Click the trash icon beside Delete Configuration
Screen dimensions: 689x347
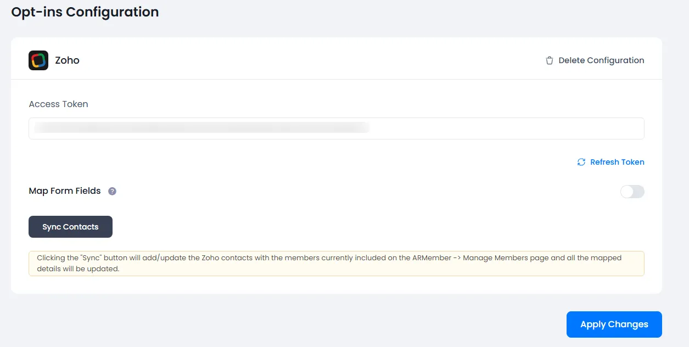coord(549,60)
